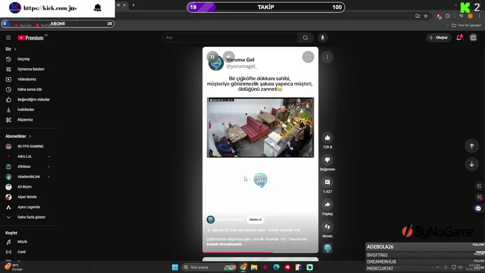The height and width of the screenshot is (273, 485).
Task: Open YouTube notifications bell
Action: (x=459, y=38)
